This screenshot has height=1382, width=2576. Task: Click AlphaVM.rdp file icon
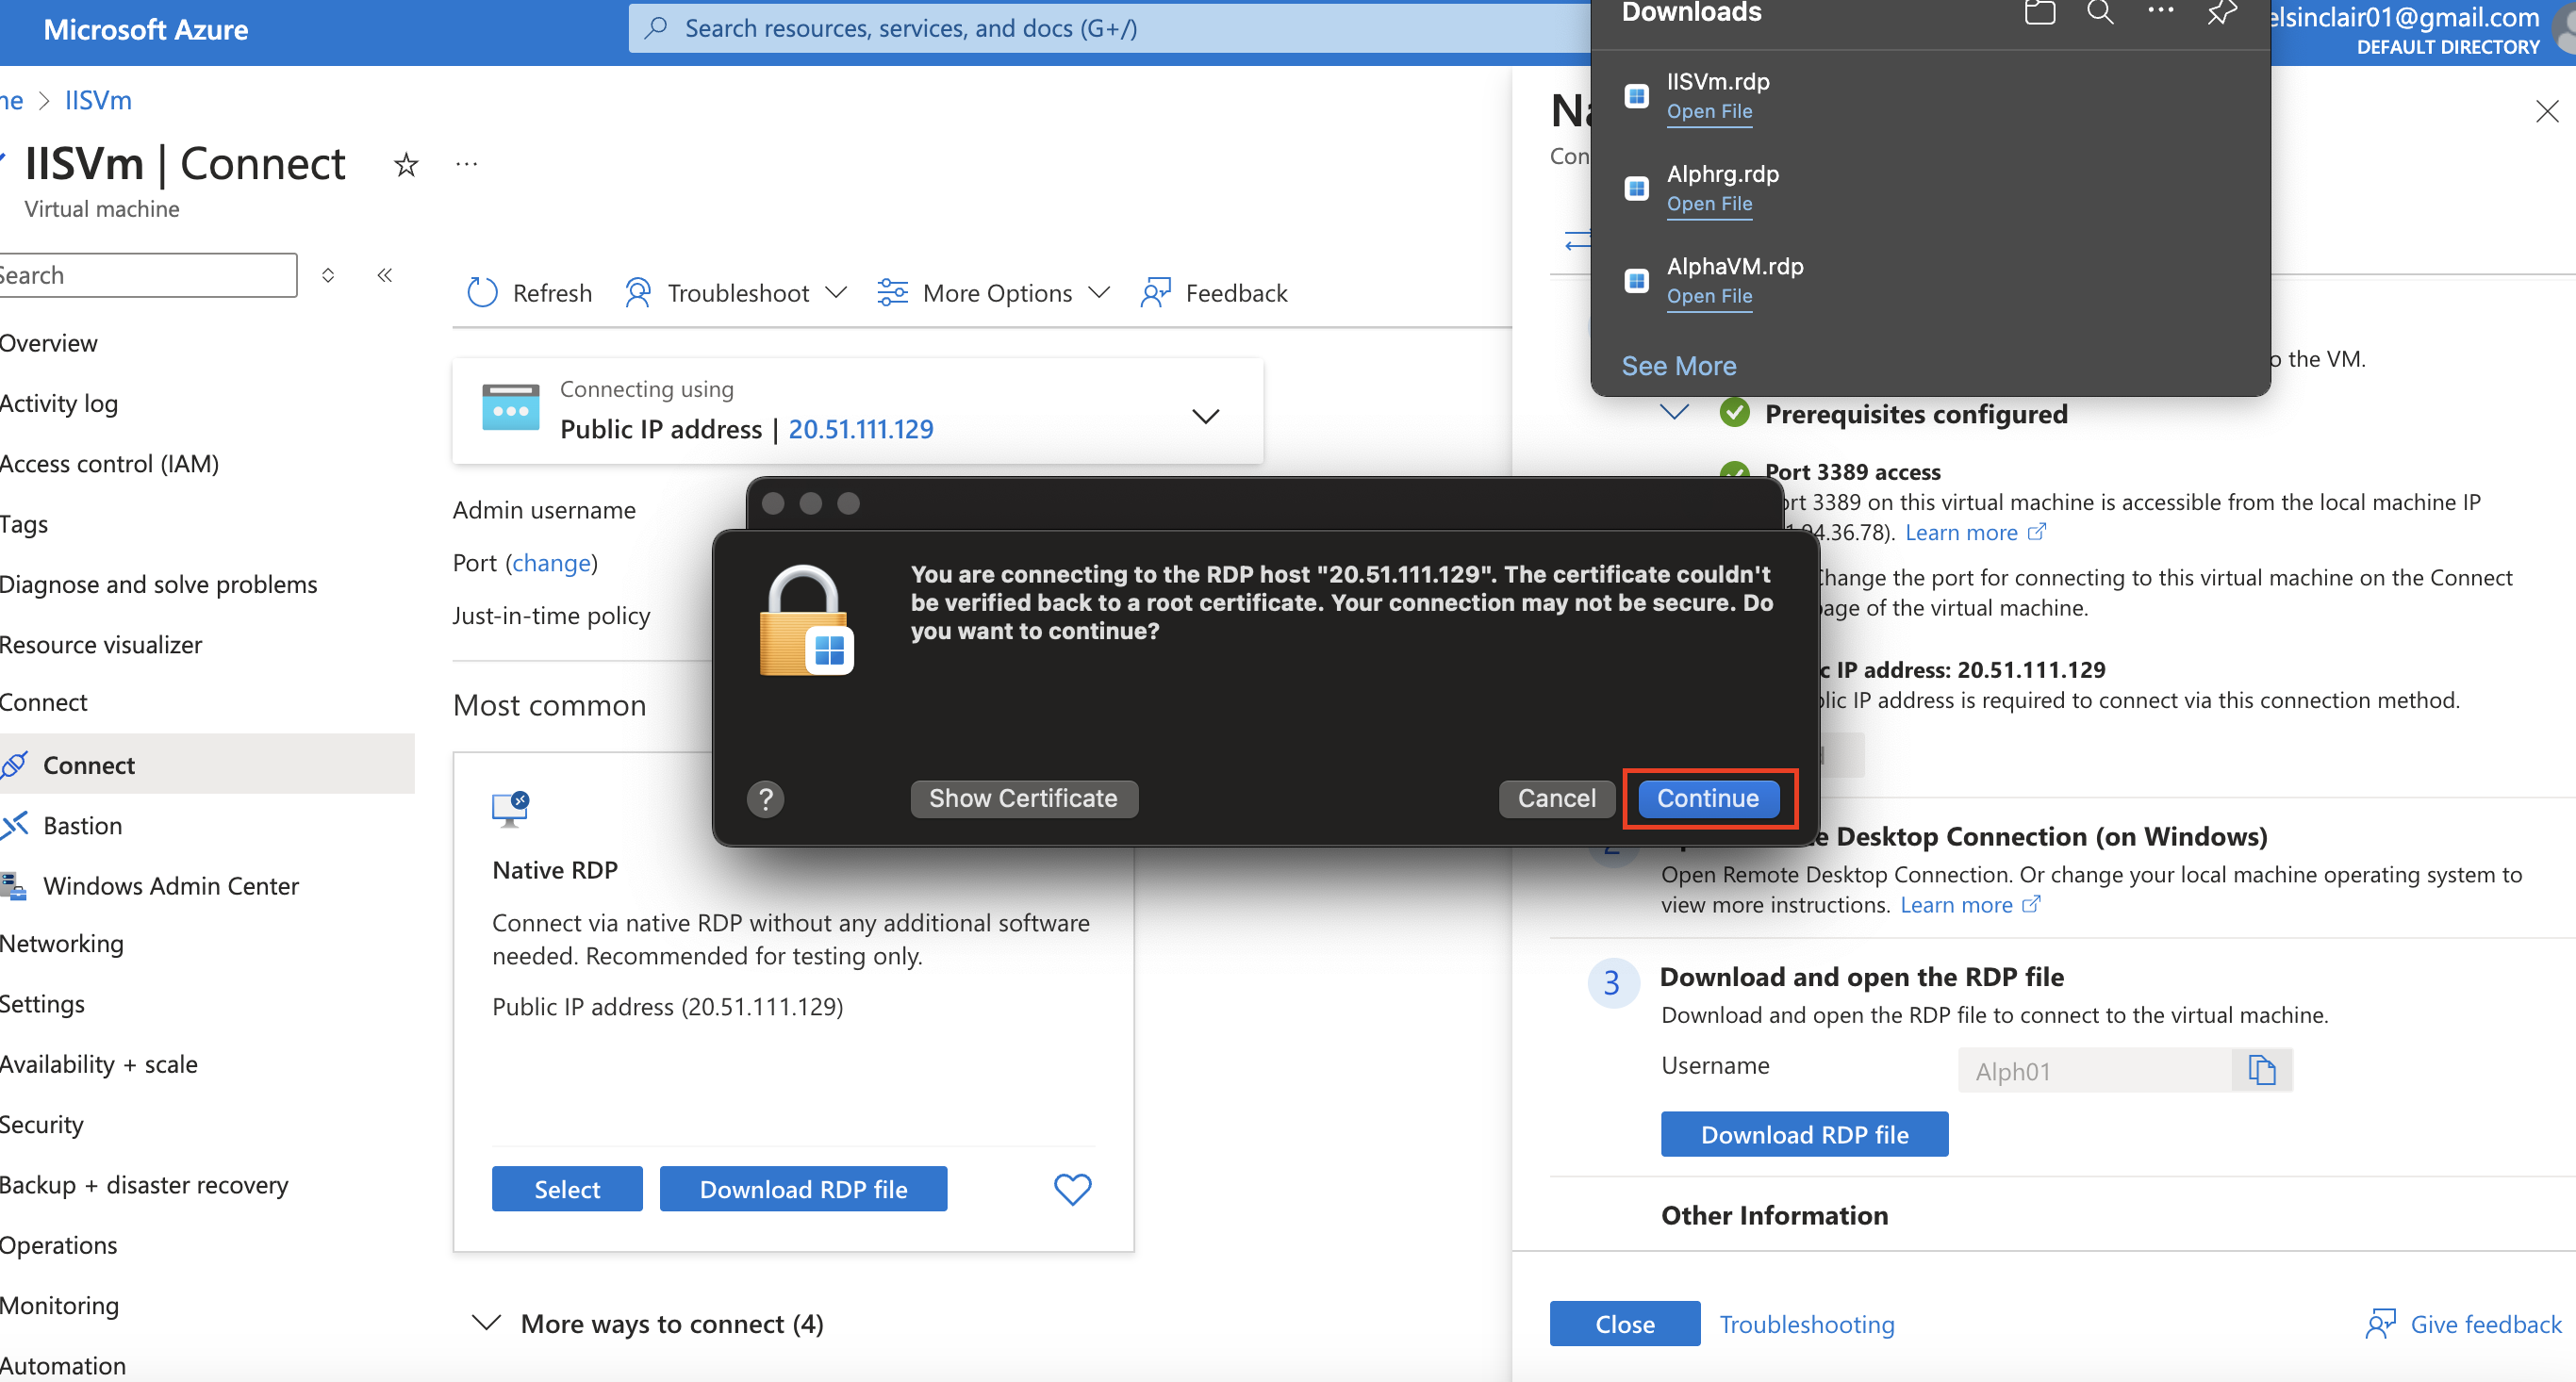point(1636,280)
